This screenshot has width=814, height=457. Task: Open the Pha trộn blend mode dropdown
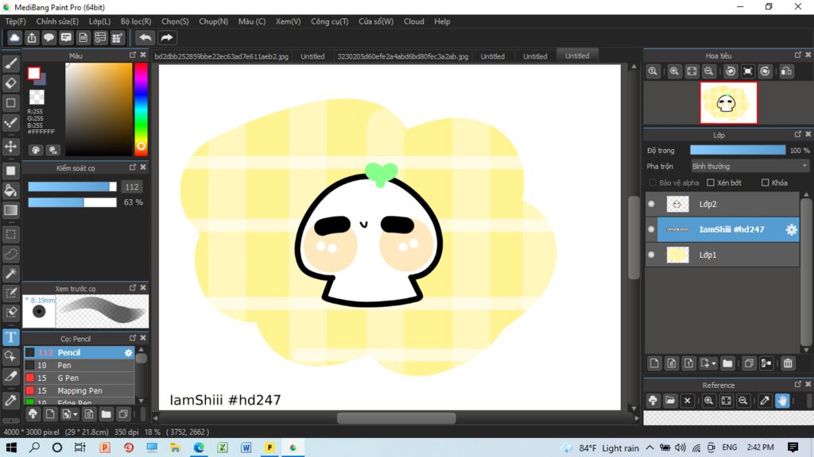click(750, 167)
